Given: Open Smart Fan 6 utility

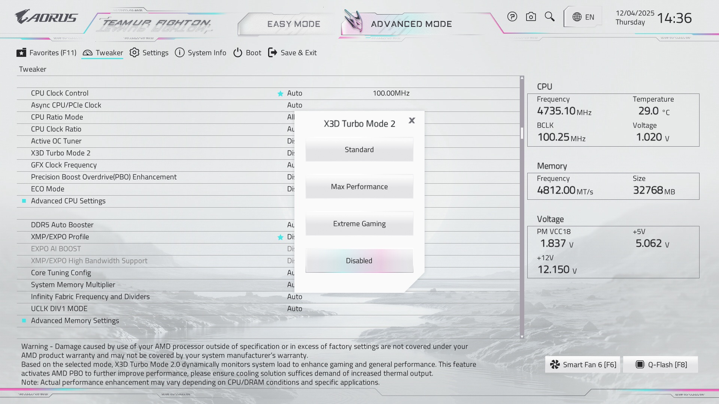Looking at the screenshot, I should [583, 365].
